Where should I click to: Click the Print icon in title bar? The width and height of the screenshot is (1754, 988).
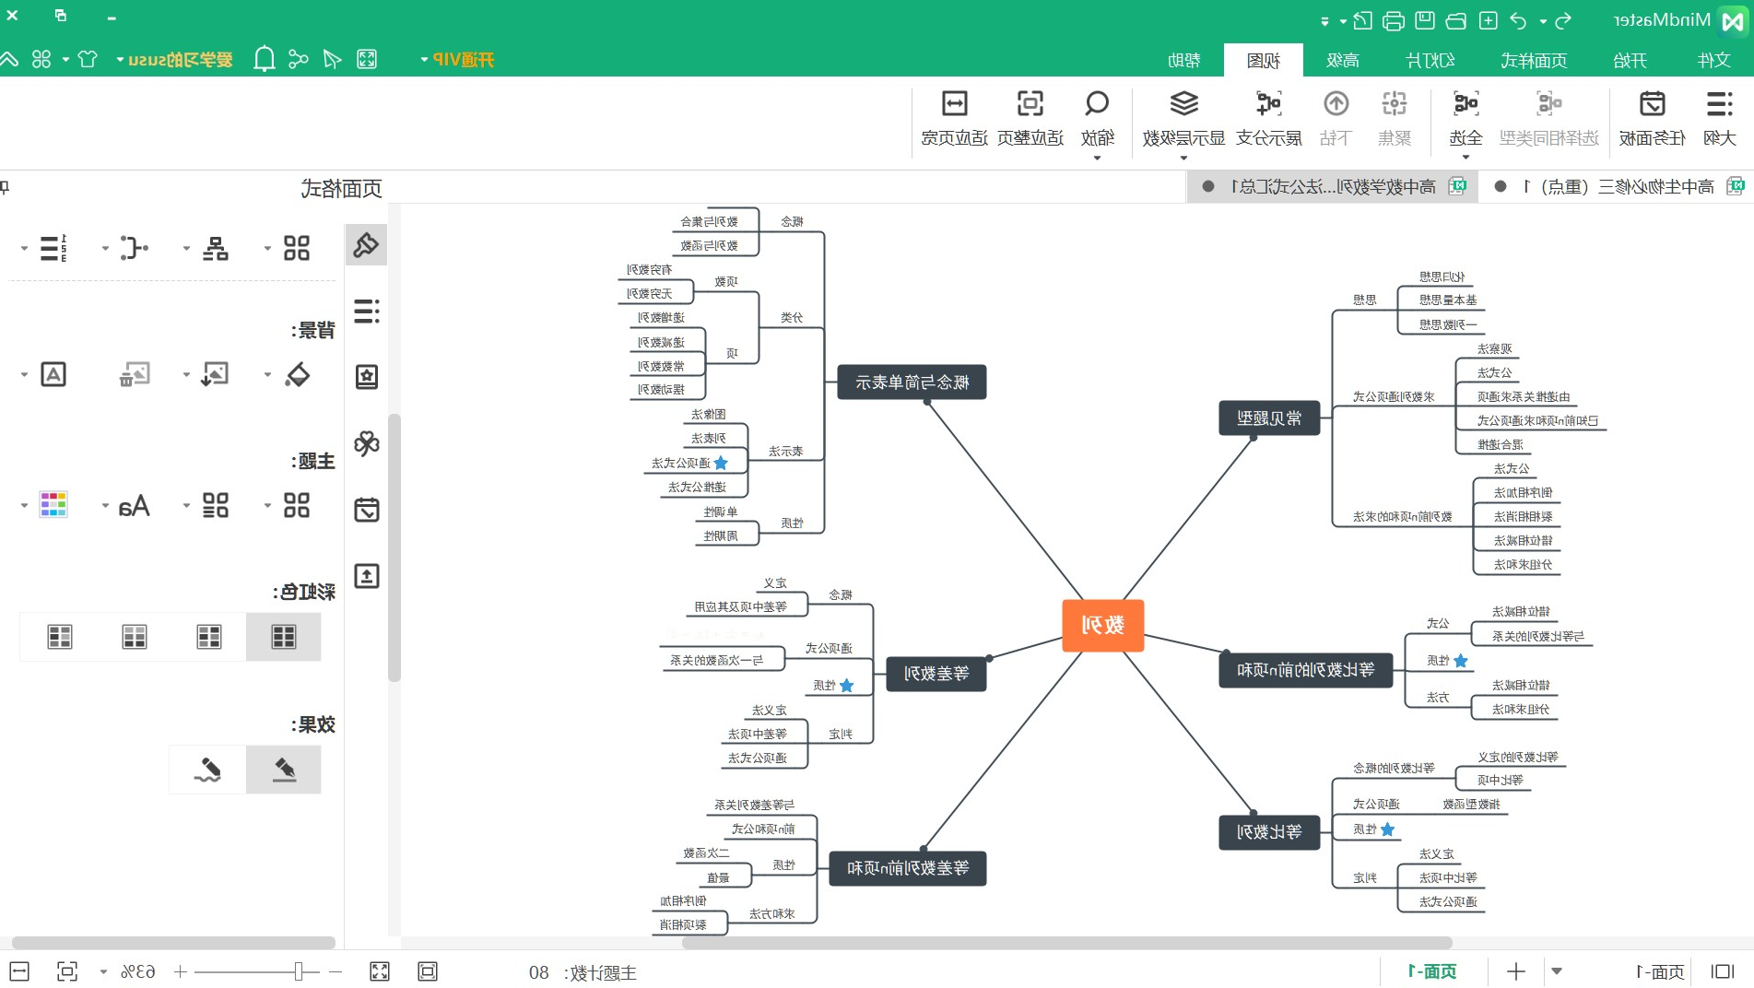click(x=1394, y=20)
